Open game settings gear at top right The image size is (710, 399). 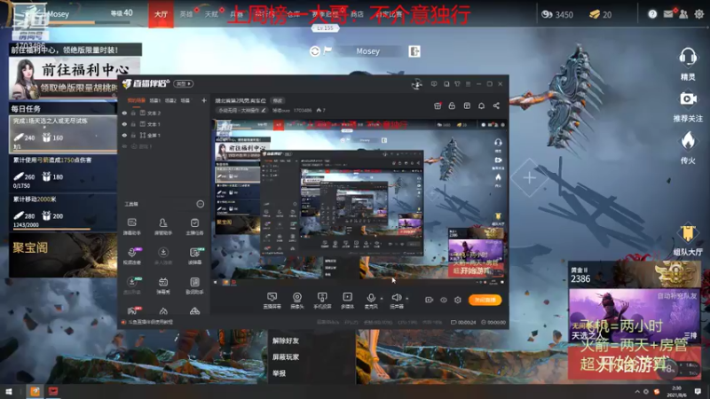pyautogui.click(x=699, y=14)
